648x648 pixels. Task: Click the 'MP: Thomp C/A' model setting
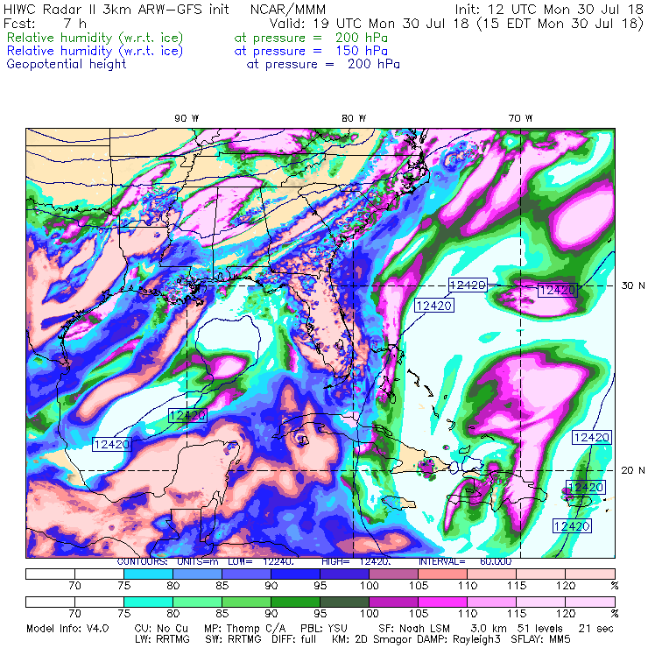point(244,629)
